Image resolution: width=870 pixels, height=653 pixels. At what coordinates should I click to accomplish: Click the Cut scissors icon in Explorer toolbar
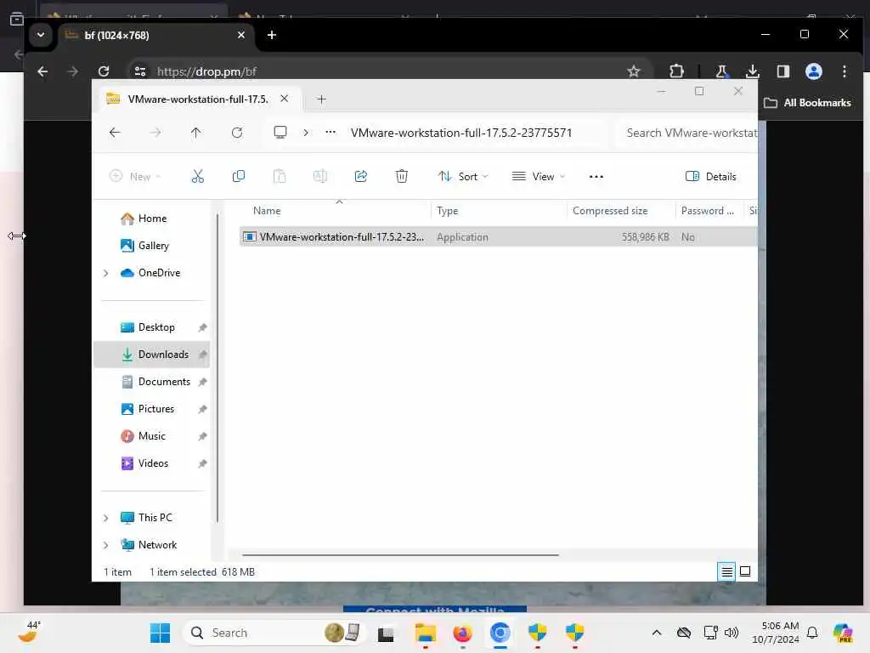tap(197, 177)
